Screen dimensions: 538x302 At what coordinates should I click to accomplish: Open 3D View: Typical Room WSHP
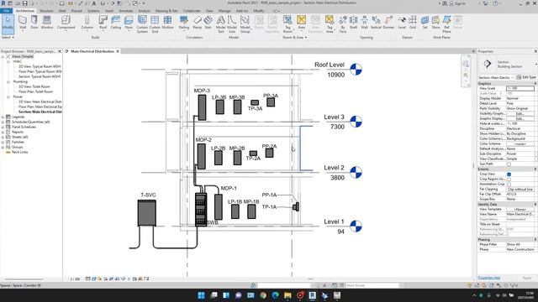point(40,66)
